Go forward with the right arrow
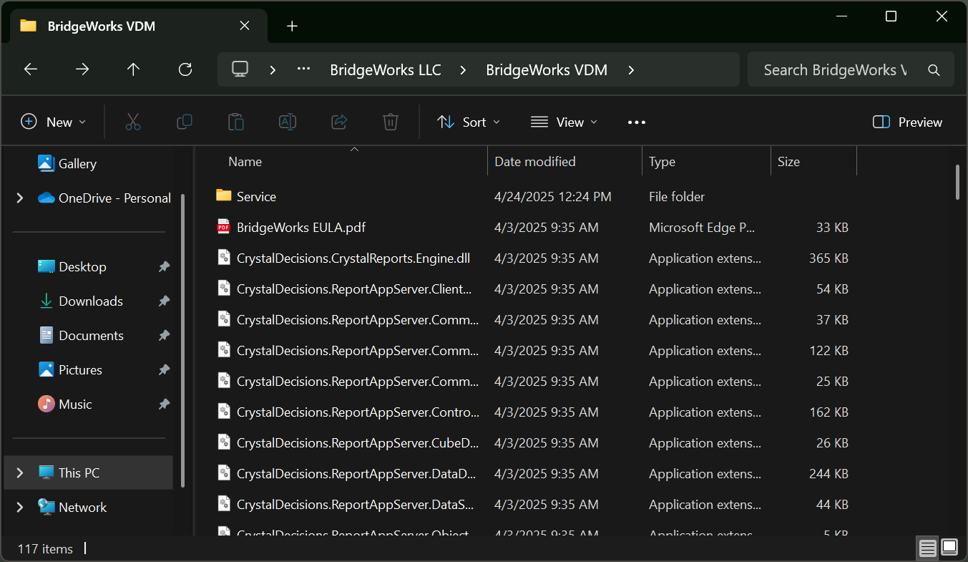Viewport: 968px width, 562px height. click(x=82, y=69)
